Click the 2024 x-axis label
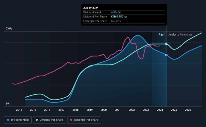Viewport: 206px width, 127px height. click(160, 110)
